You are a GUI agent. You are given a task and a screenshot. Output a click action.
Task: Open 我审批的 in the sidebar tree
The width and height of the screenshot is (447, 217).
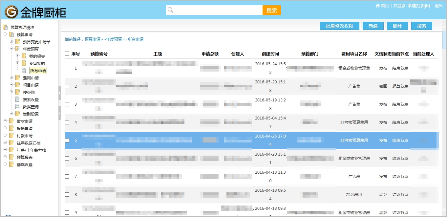[37, 63]
